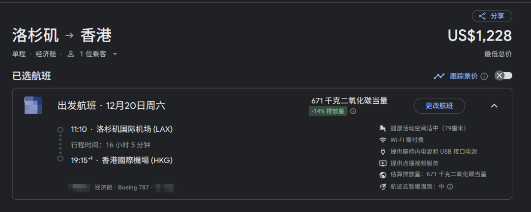The width and height of the screenshot is (531, 212).
Task: Click the blurred airline logo thumbnail
Action: point(33,105)
